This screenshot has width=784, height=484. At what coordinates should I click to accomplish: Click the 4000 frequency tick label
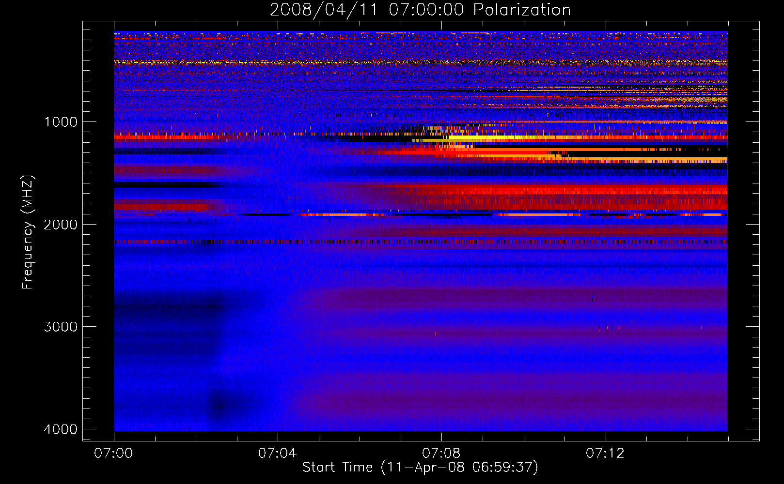pyautogui.click(x=61, y=429)
